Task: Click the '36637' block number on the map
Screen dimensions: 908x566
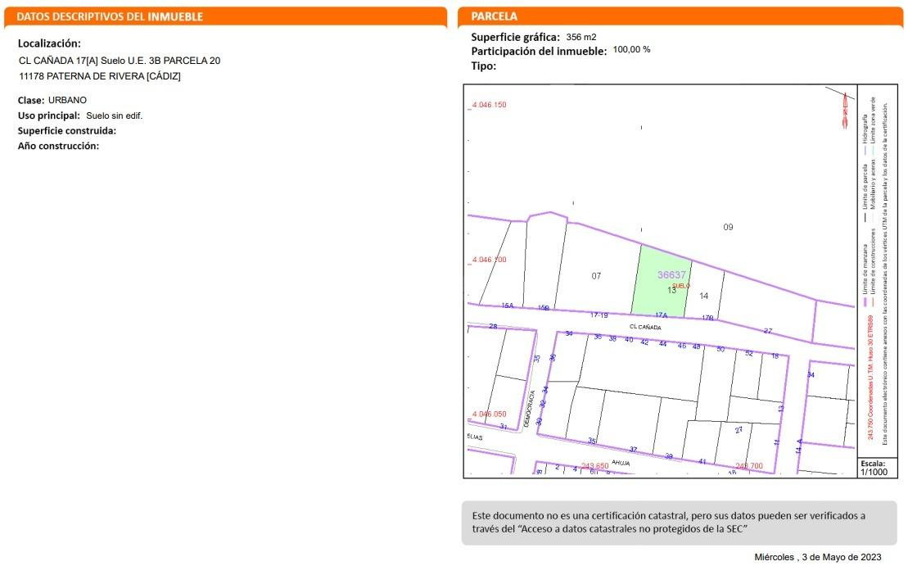Action: point(671,274)
